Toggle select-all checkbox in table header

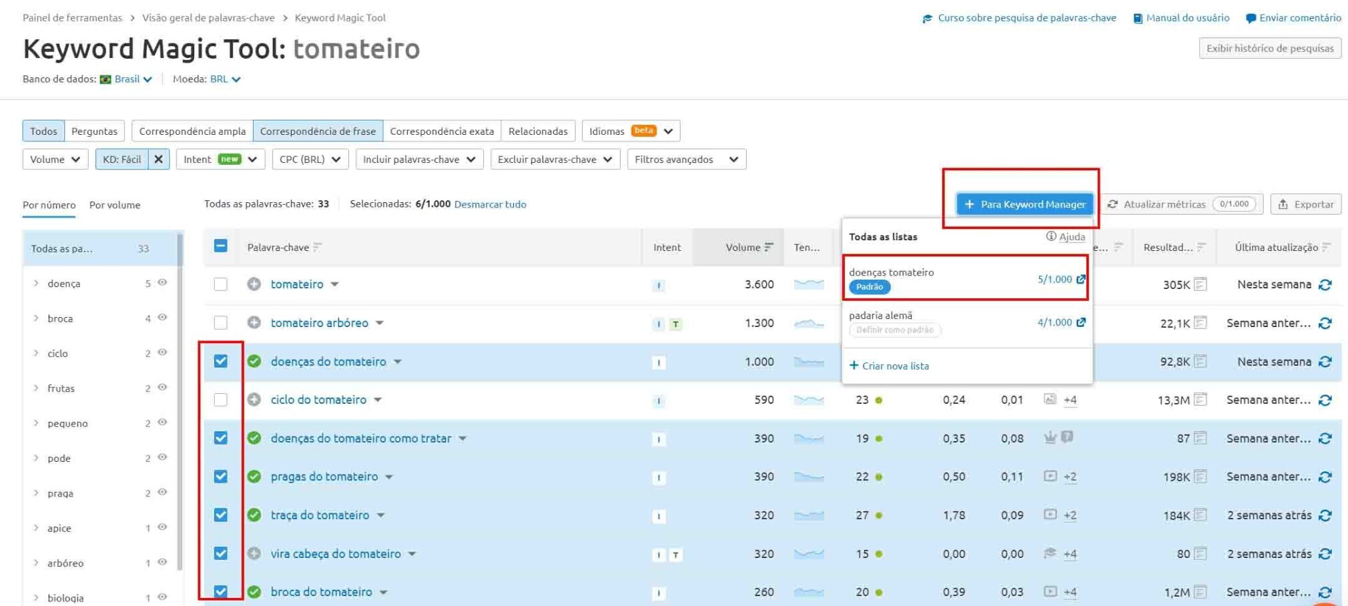[x=221, y=246]
